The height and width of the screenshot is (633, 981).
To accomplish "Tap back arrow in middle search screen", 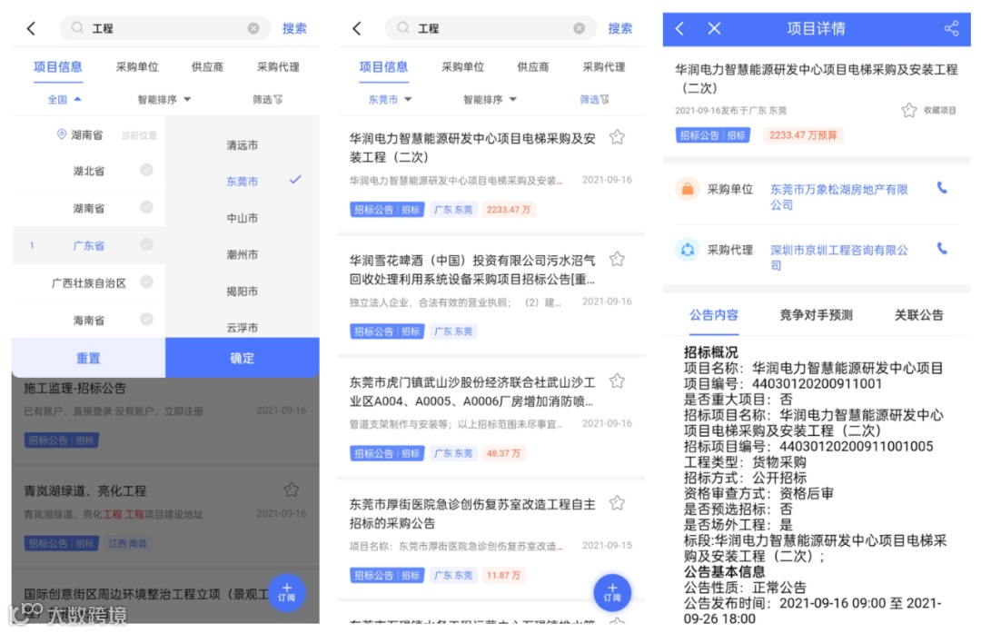I will [x=357, y=28].
